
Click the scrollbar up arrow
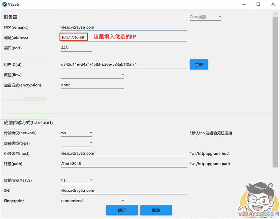(x=275, y=14)
